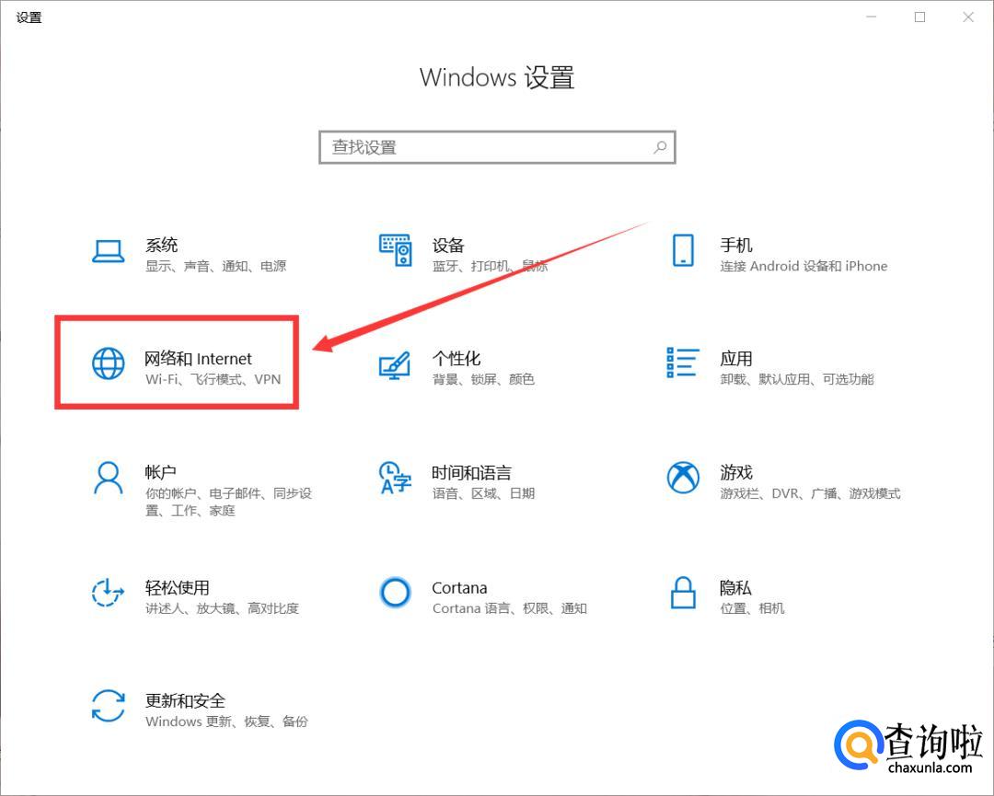The image size is (994, 796).
Task: Open the 时间和语言 clock icon
Action: pos(395,478)
